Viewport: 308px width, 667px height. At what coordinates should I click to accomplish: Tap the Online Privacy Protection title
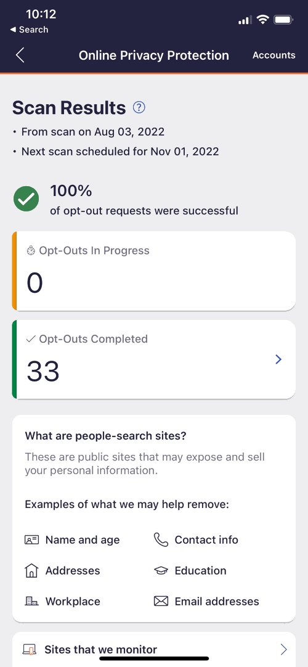click(x=154, y=55)
